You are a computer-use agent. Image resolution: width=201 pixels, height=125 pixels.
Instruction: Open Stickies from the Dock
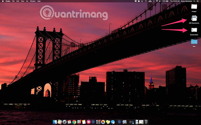(108, 122)
